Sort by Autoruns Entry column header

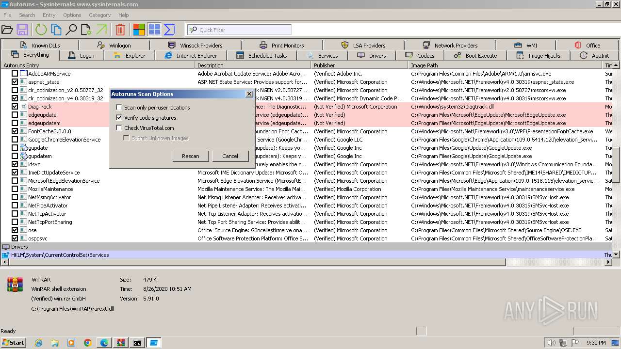pyautogui.click(x=98, y=65)
